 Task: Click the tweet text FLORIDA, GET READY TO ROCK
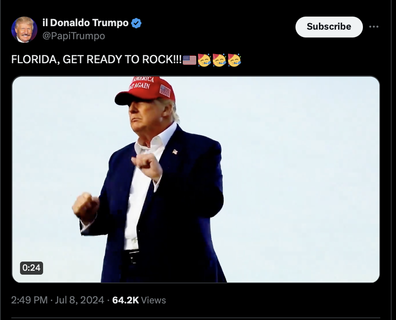click(x=97, y=59)
